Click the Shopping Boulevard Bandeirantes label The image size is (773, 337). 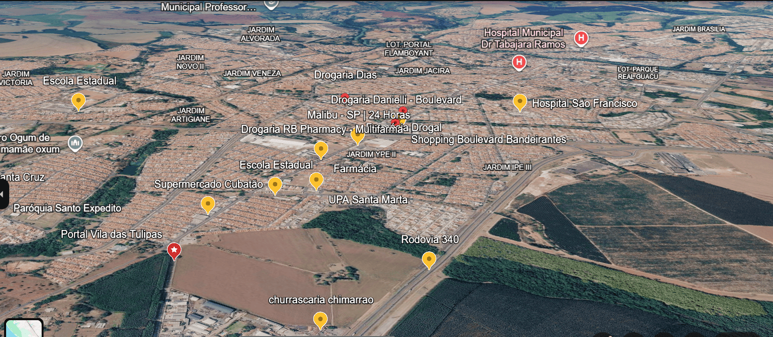[x=489, y=139]
